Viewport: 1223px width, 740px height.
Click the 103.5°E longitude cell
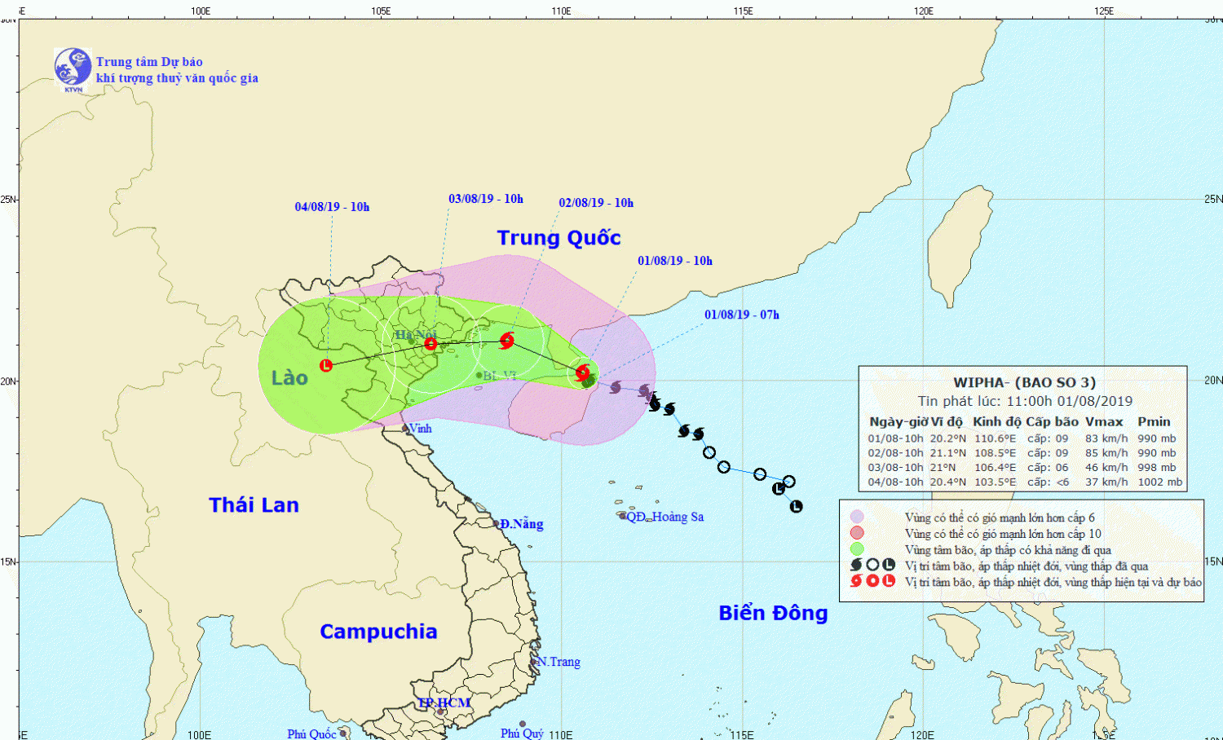(x=996, y=482)
